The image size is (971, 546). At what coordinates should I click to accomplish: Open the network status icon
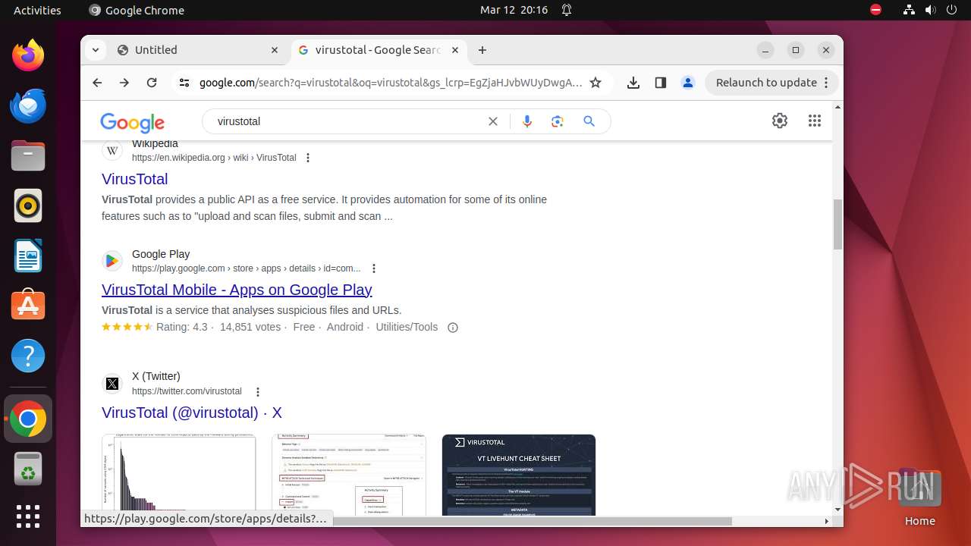910,10
